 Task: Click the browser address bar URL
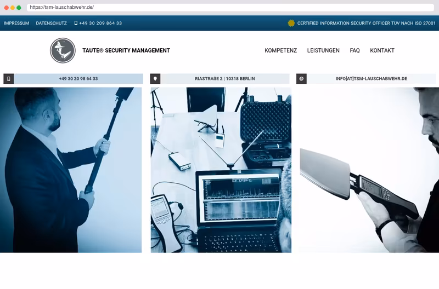(230, 7)
